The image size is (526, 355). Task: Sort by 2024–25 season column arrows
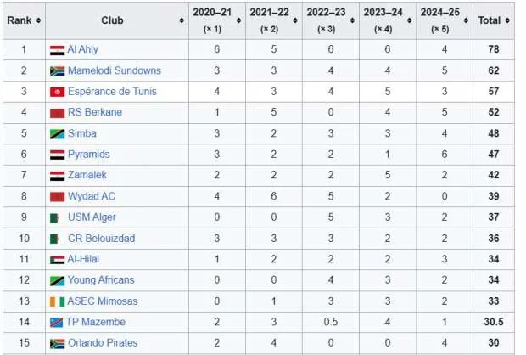[x=466, y=21]
